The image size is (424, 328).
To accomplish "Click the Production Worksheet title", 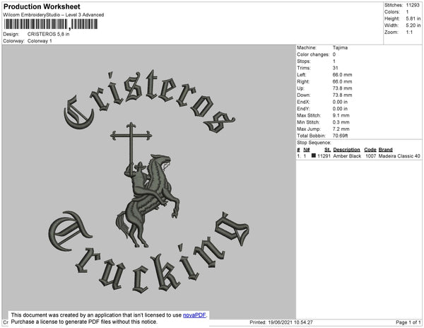I will point(42,6).
